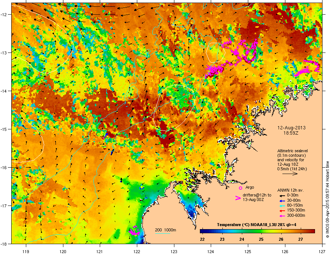Click the latitude axis label -12
Viewport: 330px width, 255px height.
tap(4, 14)
